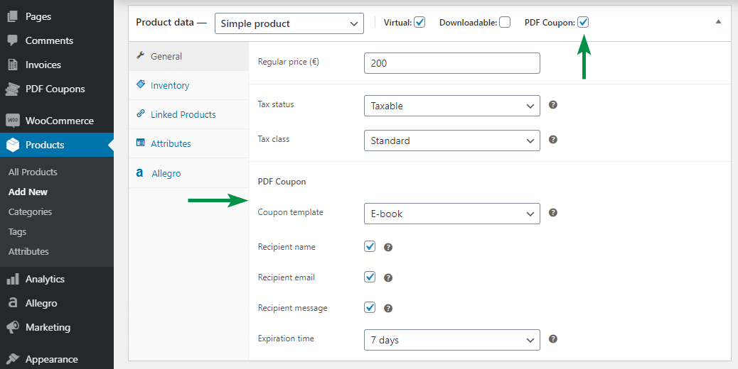Click the help icon beside Recipient name checkbox
The image size is (738, 369).
[x=388, y=248]
